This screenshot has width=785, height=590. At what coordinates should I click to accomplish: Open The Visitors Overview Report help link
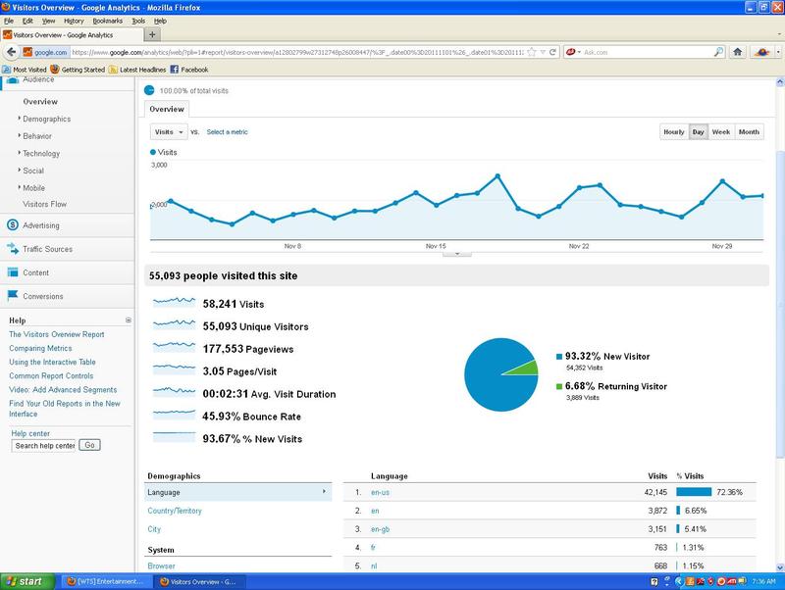coord(57,334)
